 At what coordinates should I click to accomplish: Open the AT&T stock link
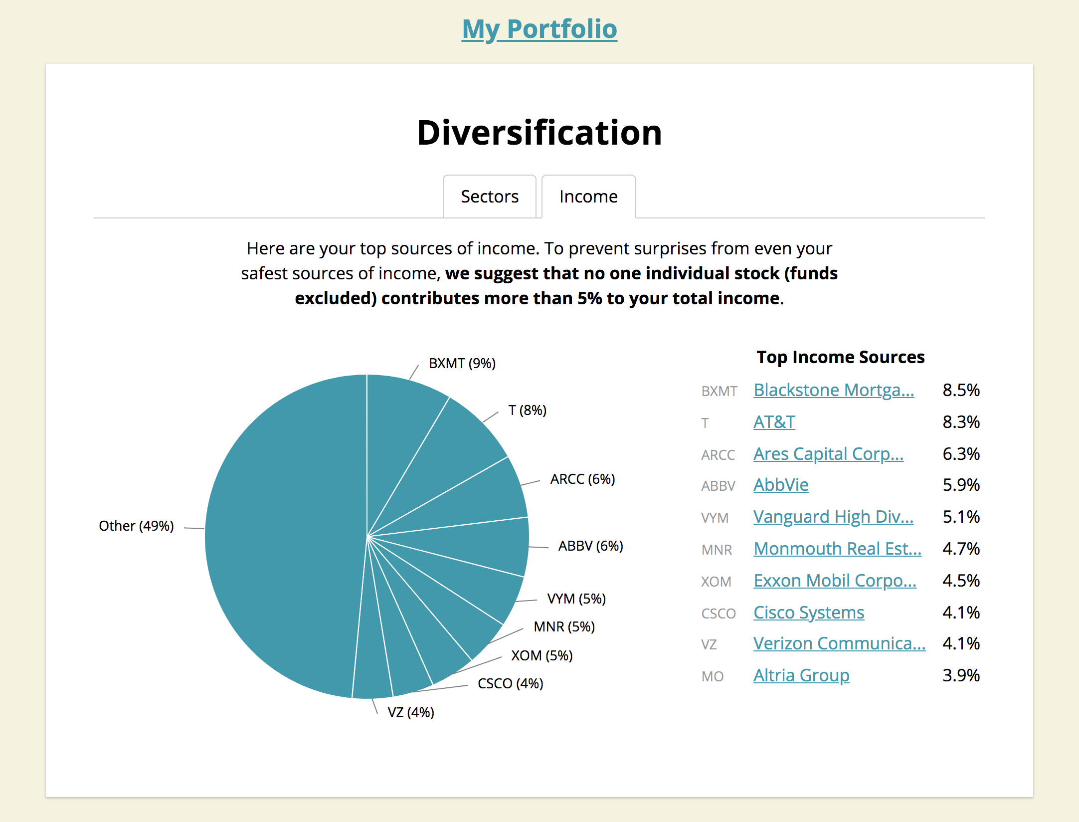click(x=774, y=422)
